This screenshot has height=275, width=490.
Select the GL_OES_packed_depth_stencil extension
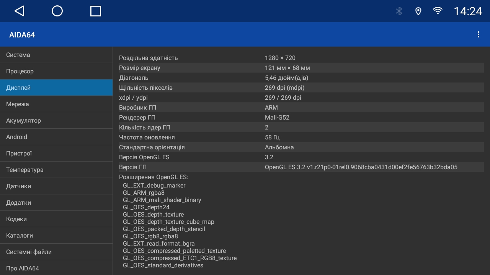164,229
